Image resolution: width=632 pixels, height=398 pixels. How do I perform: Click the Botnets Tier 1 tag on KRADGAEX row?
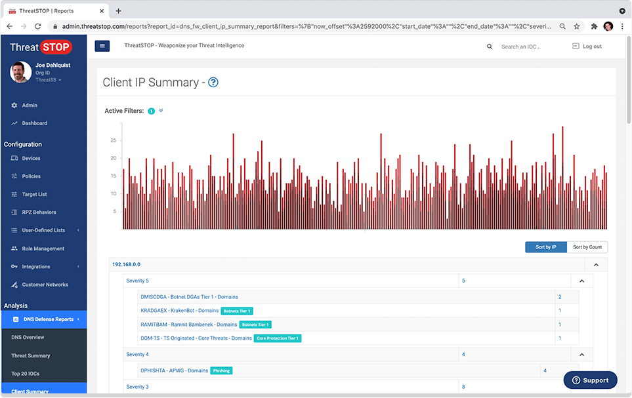[x=237, y=311]
